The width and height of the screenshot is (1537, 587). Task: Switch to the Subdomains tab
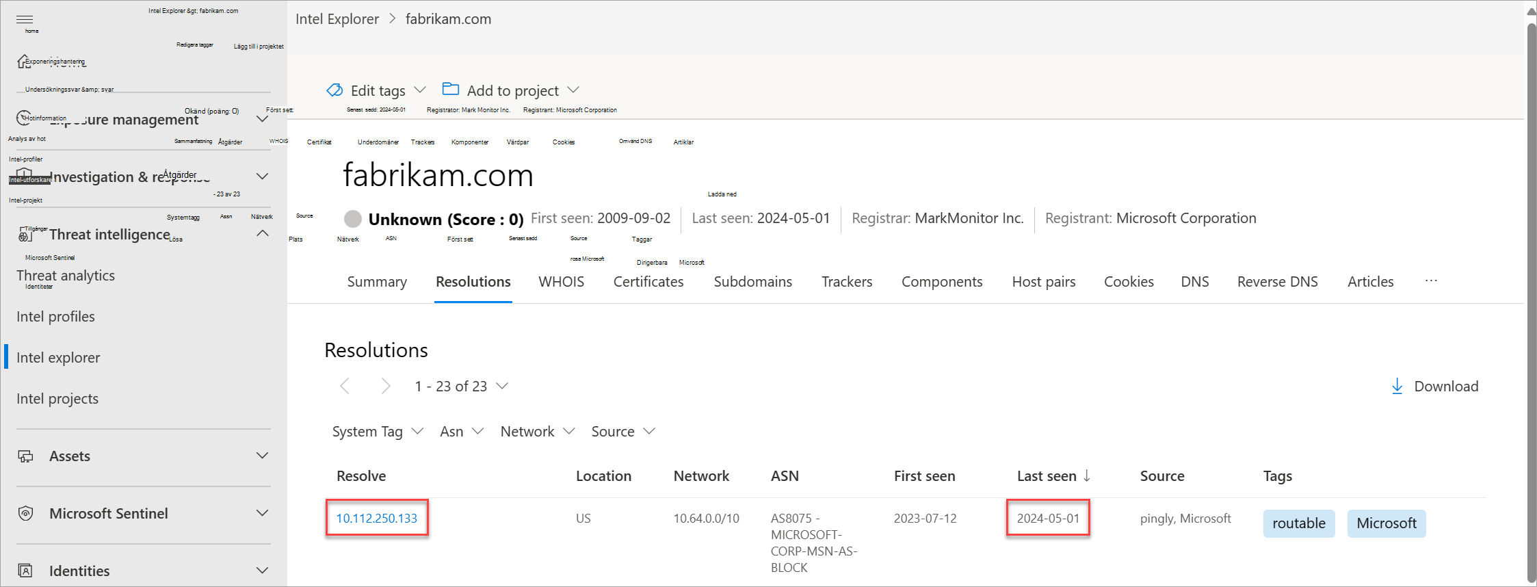tap(753, 282)
